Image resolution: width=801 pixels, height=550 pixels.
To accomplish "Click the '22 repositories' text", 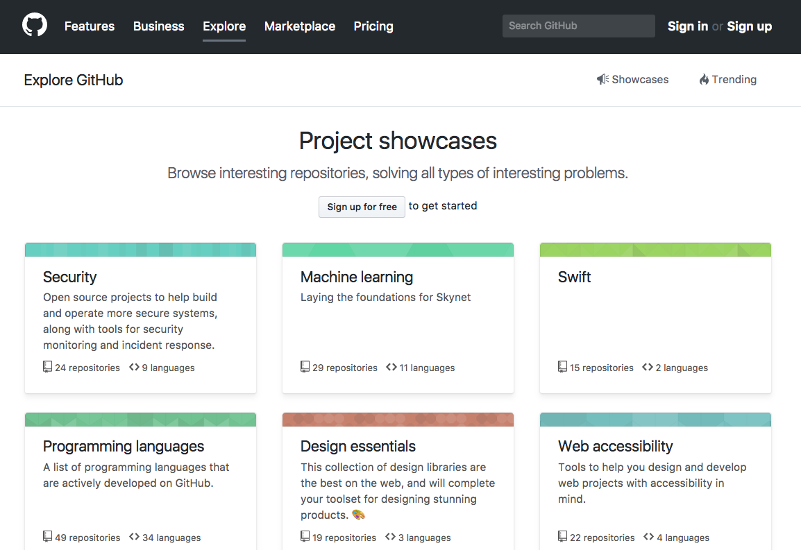I will pyautogui.click(x=602, y=538).
